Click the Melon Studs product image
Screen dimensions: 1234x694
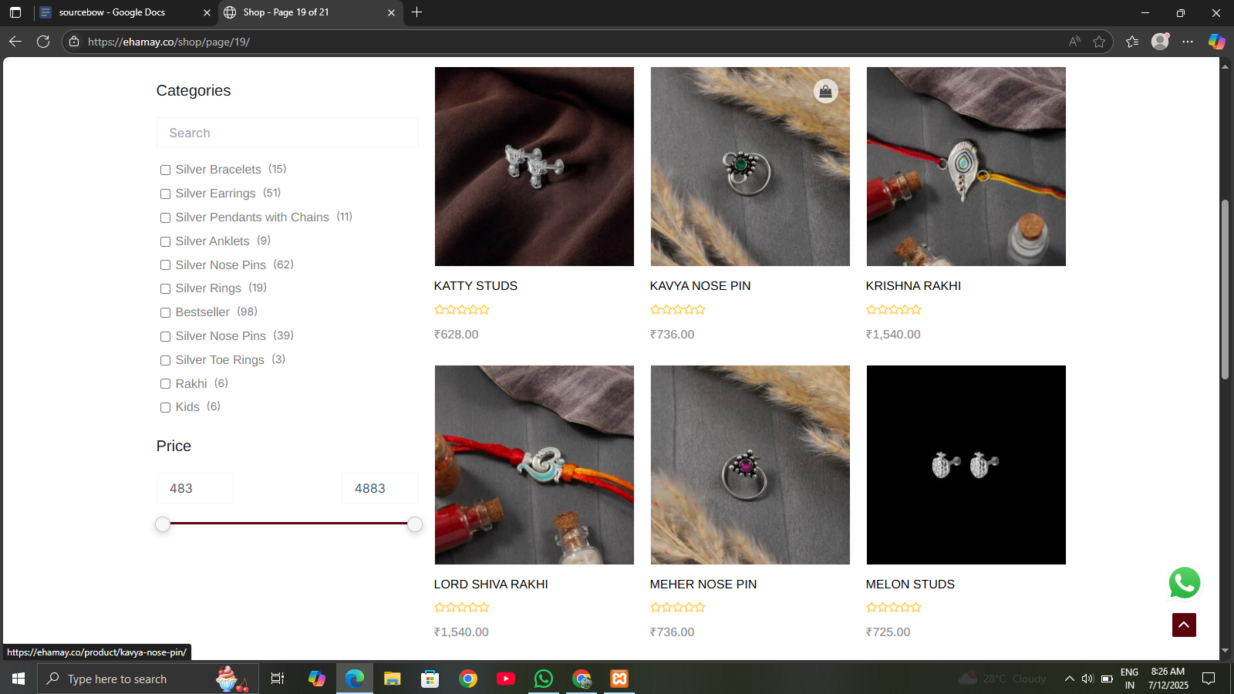pos(966,465)
